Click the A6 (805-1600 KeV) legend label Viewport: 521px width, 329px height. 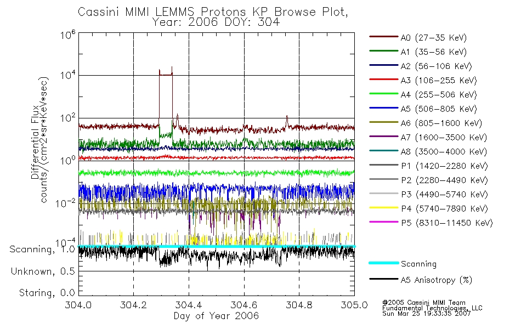click(x=441, y=123)
